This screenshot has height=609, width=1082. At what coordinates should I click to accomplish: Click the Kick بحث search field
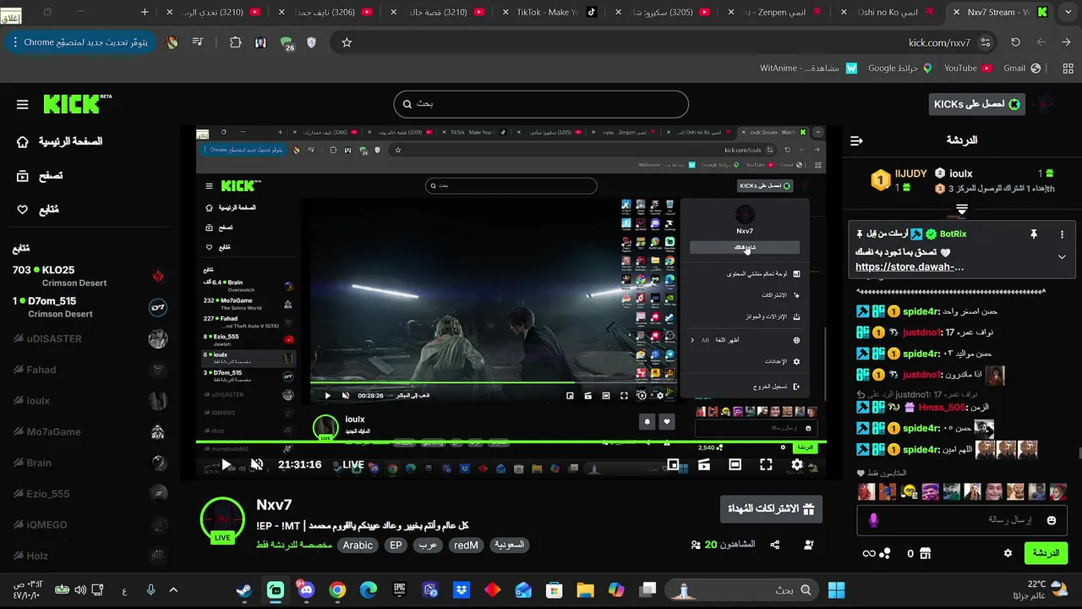[x=541, y=104]
